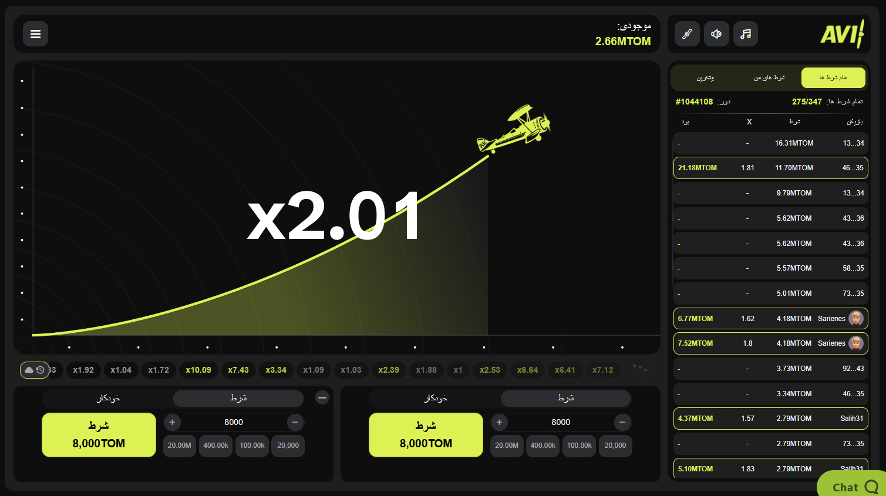Increase the left panel bet with plus
Viewport: 886px width, 496px height.
tap(172, 422)
